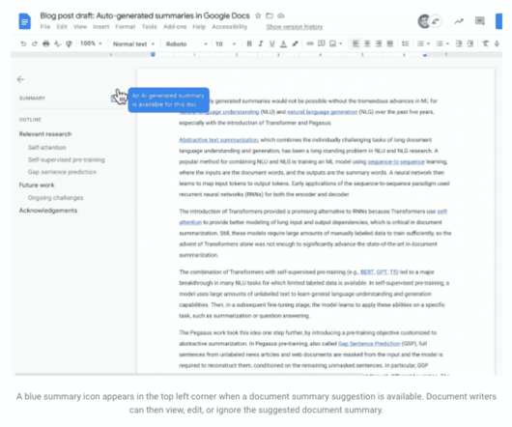Go to Future work in outline
Image resolution: width=512 pixels, height=427 pixels.
[37, 185]
